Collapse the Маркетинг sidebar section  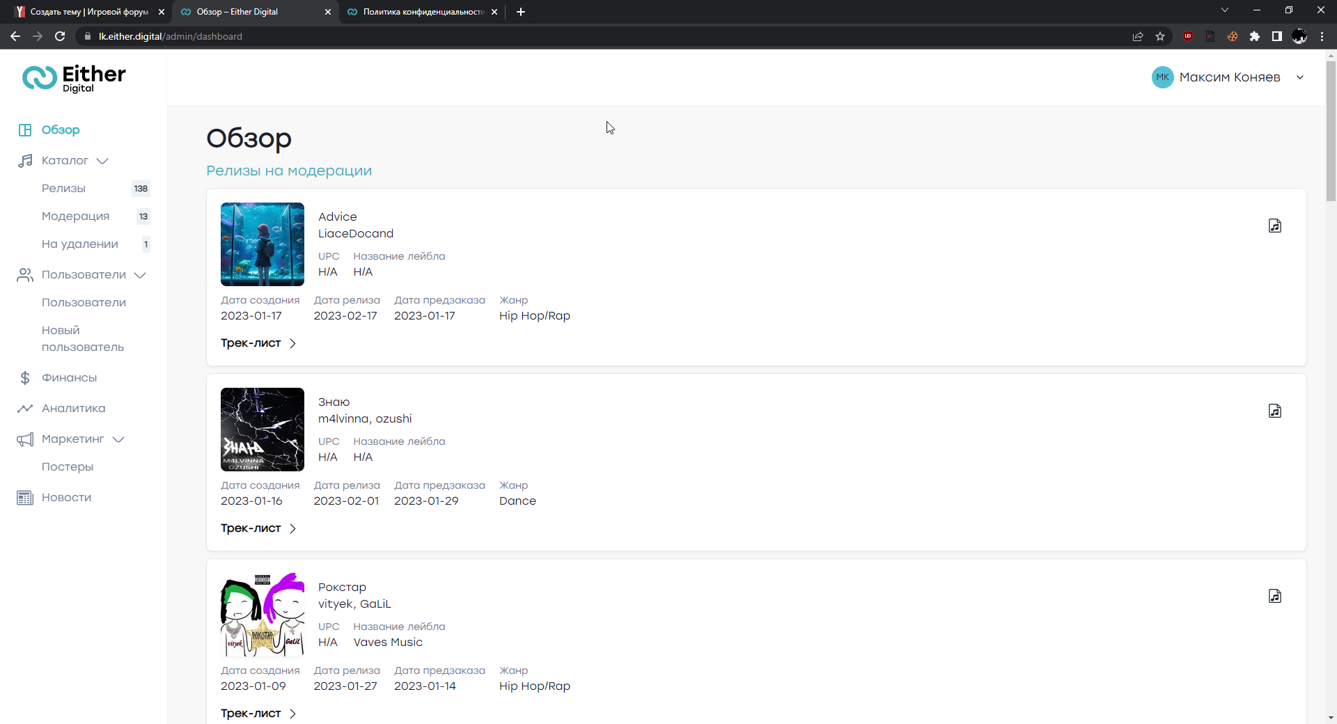point(118,439)
